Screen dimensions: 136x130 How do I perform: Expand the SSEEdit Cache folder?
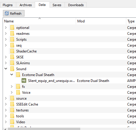click(6, 104)
